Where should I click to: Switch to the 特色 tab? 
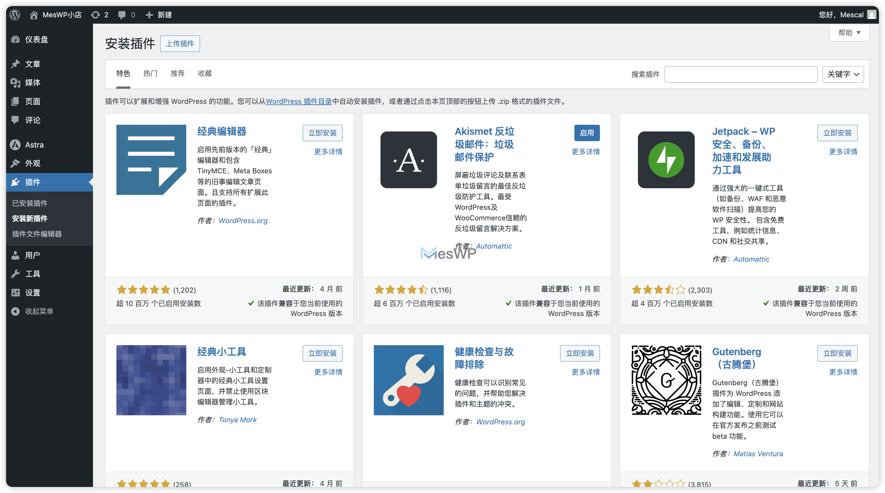coord(123,73)
